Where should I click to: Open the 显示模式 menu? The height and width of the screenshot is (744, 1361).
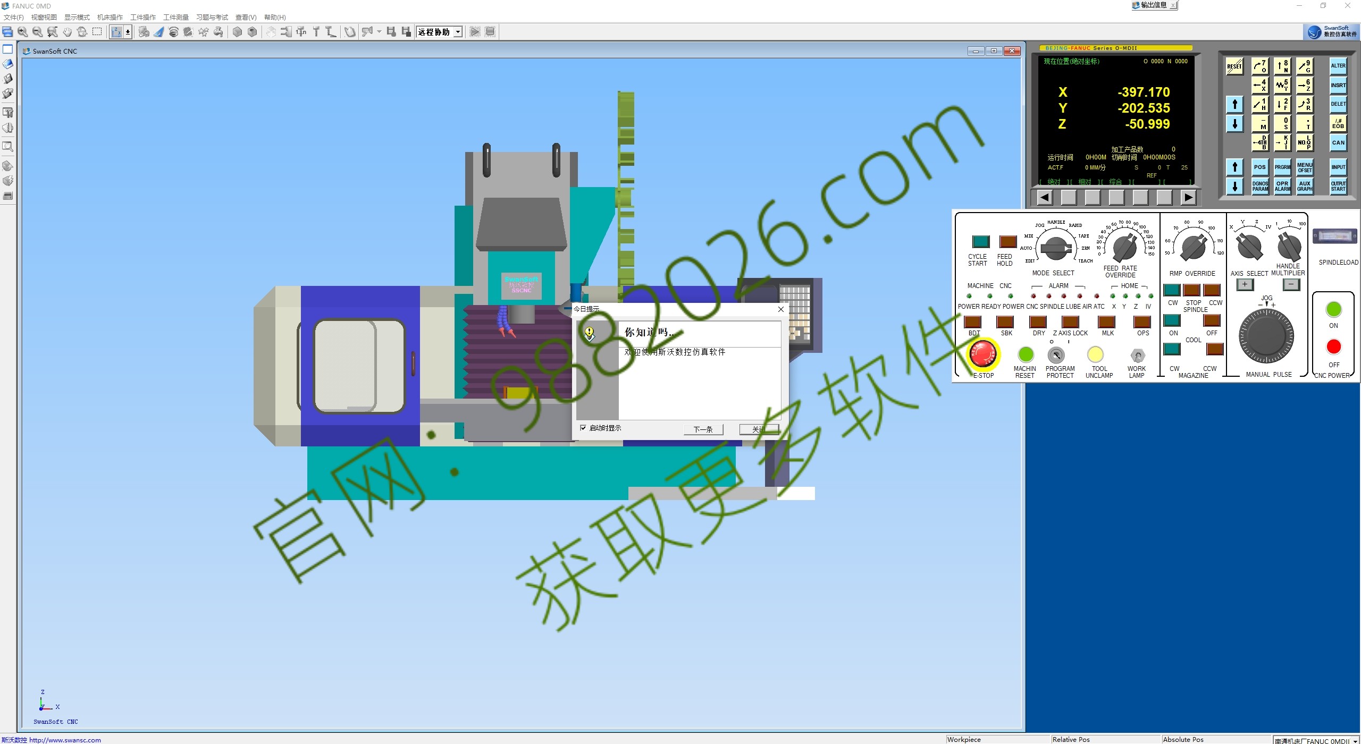[x=77, y=18]
